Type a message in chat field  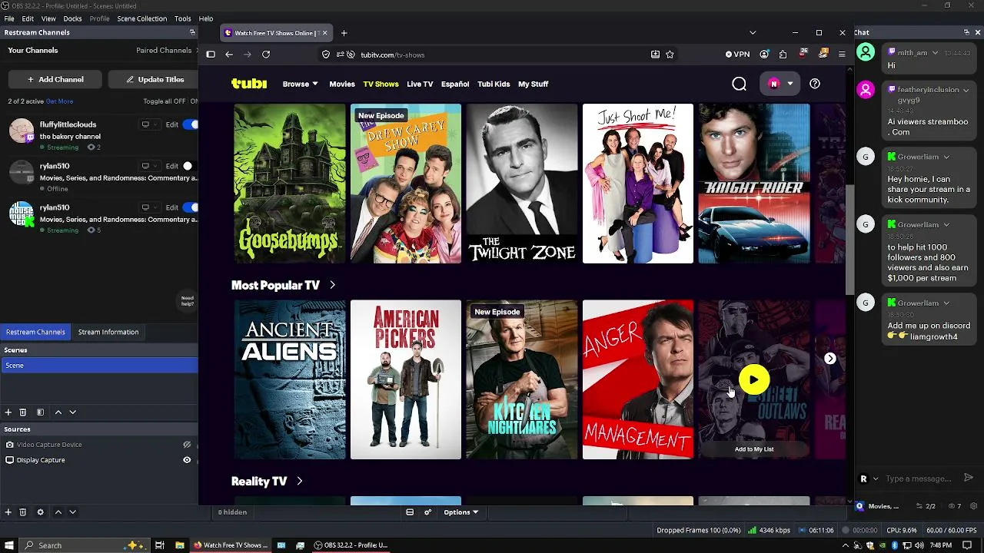(919, 478)
